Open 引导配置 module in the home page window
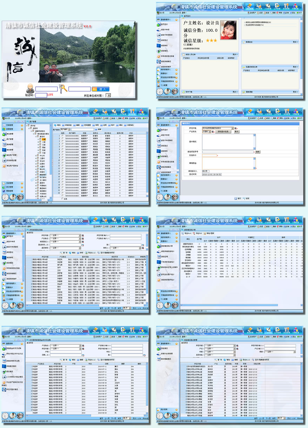 tap(295, 7)
